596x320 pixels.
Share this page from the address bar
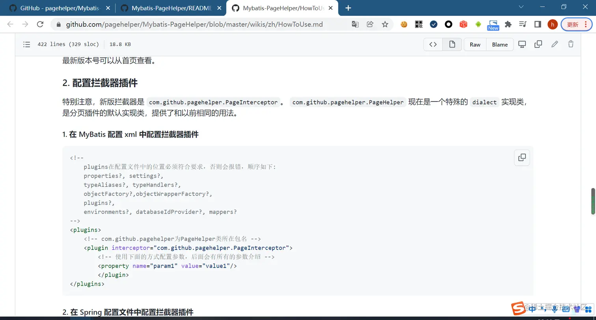pyautogui.click(x=370, y=24)
